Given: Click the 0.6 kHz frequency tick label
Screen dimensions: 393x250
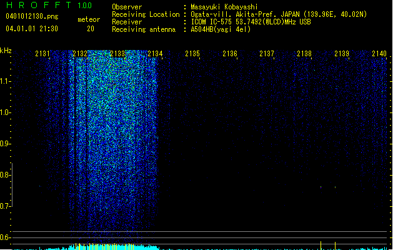Looking at the screenshot, I should click(x=5, y=237).
